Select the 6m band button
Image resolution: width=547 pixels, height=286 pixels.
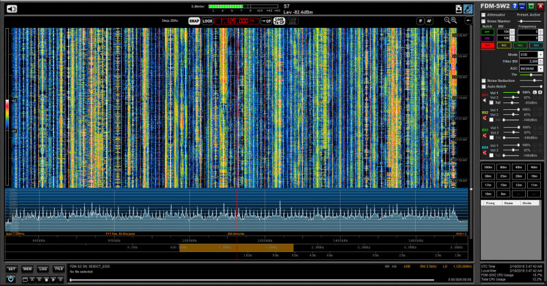coord(503,194)
